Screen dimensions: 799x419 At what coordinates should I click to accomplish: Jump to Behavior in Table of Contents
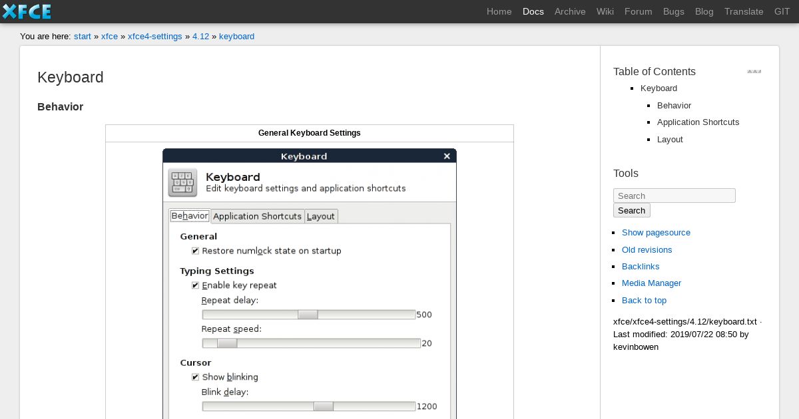click(674, 106)
